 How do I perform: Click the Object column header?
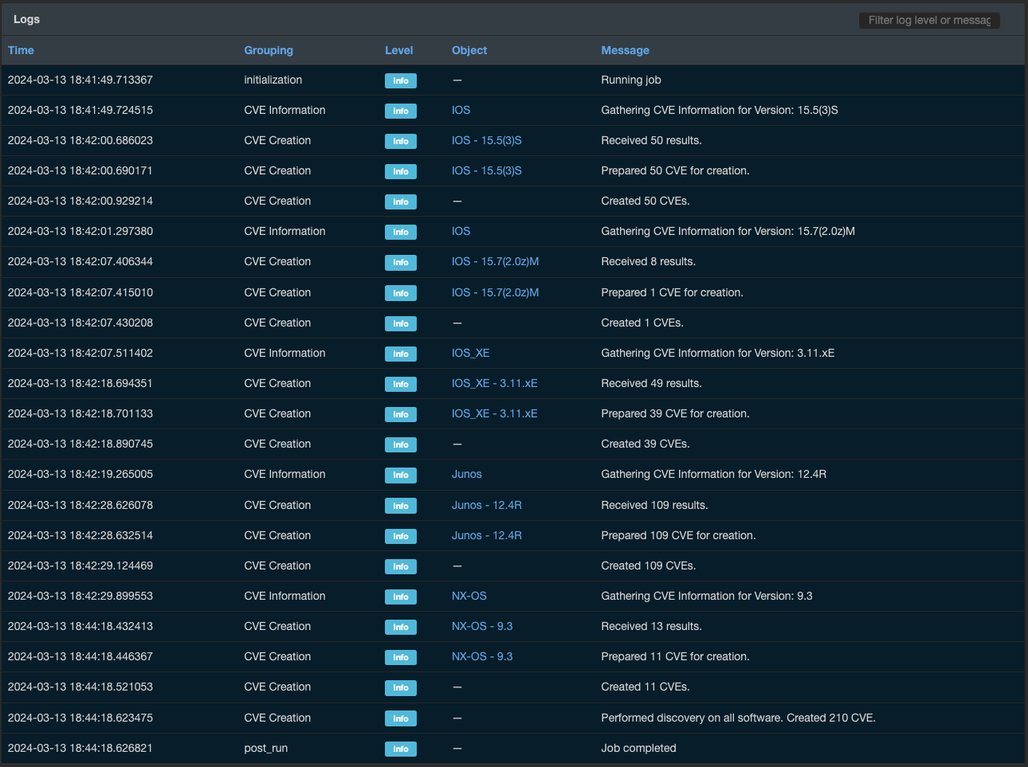(469, 50)
